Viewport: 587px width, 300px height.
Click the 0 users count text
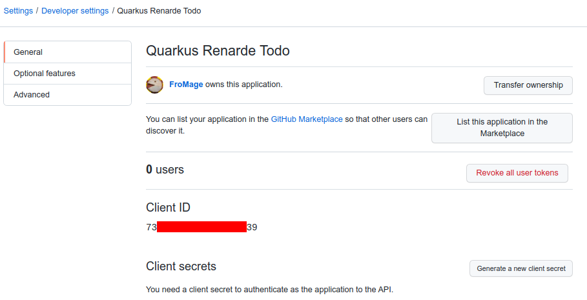coord(165,170)
